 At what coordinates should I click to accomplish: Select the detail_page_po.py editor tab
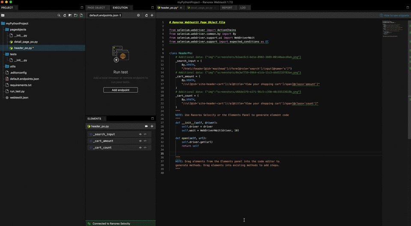201,8
